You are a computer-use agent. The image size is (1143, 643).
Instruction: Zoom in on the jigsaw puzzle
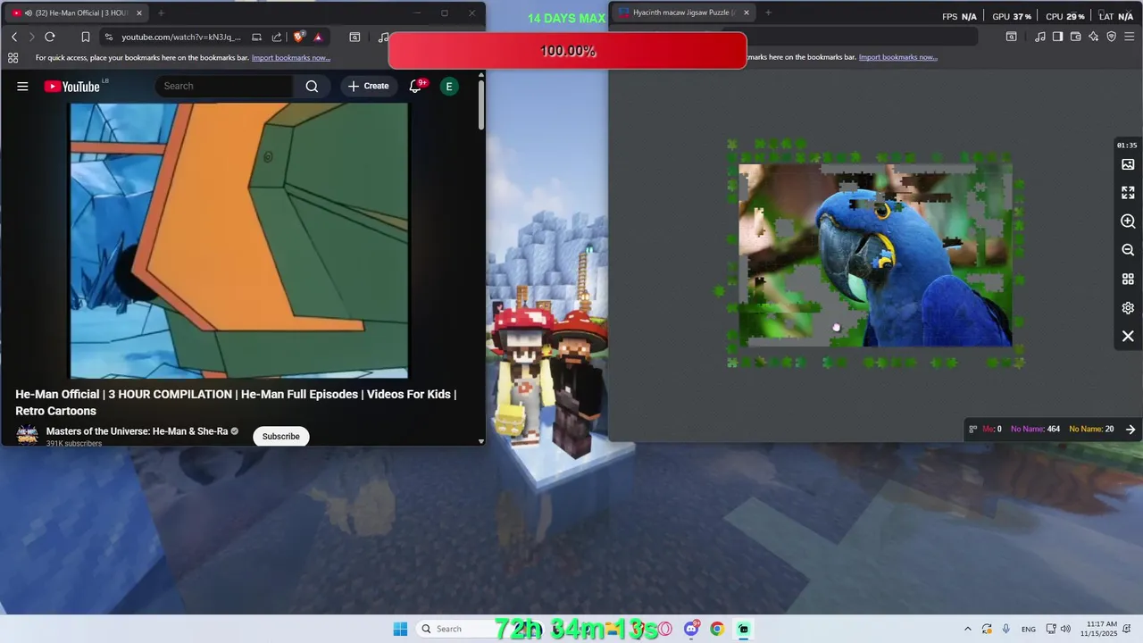click(x=1128, y=221)
